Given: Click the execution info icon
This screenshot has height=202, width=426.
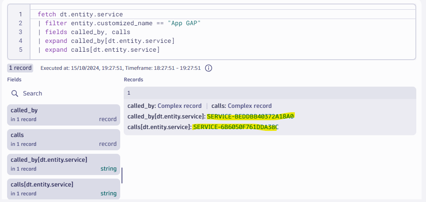Looking at the screenshot, I should pyautogui.click(x=209, y=68).
